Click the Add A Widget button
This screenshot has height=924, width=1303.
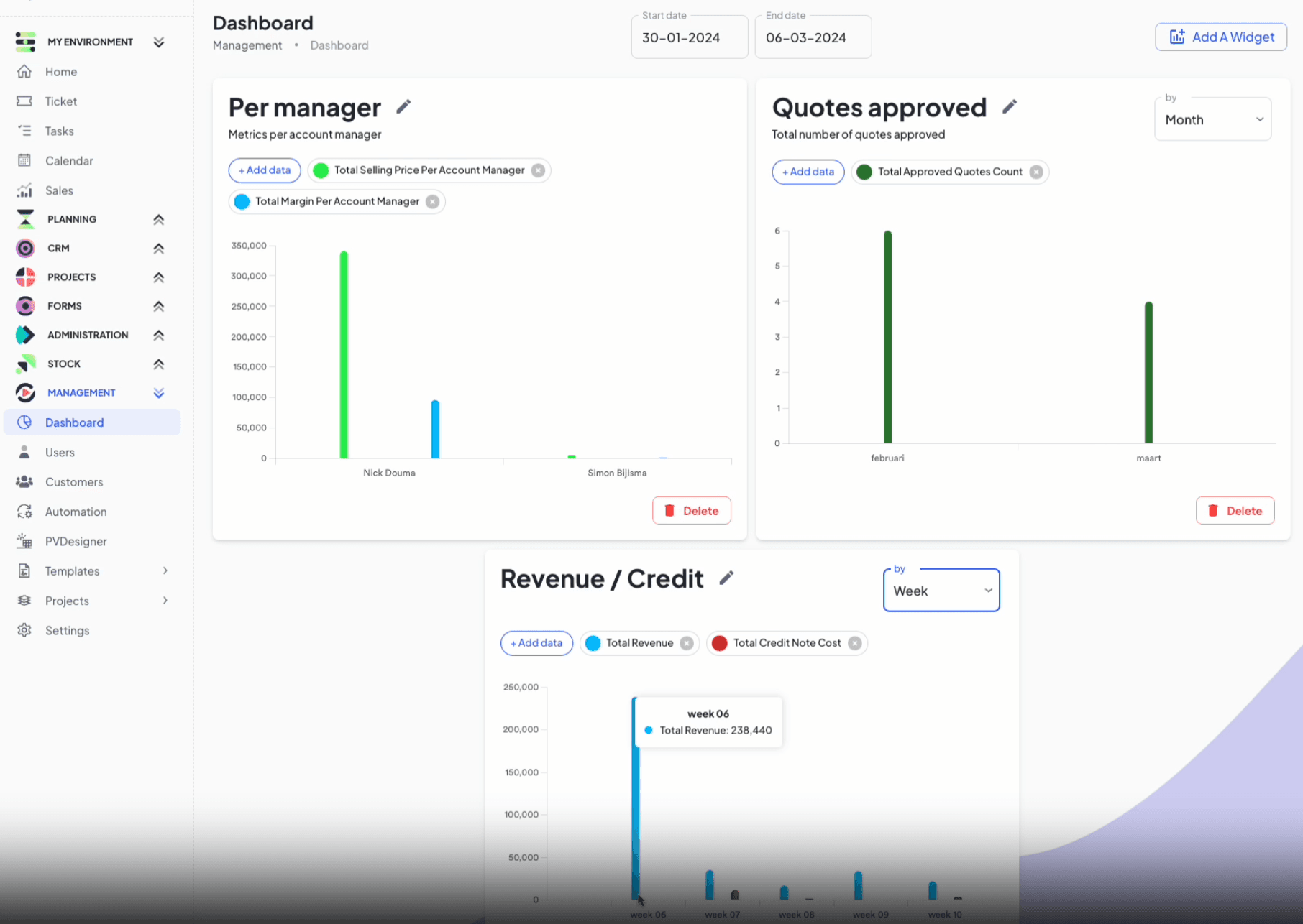tap(1221, 37)
